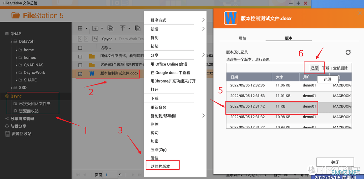The width and height of the screenshot is (364, 179).
Task: Click the 还原 restore button
Action: click(314, 68)
